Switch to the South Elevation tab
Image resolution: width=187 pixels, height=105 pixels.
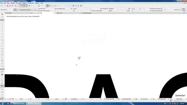[93, 13]
